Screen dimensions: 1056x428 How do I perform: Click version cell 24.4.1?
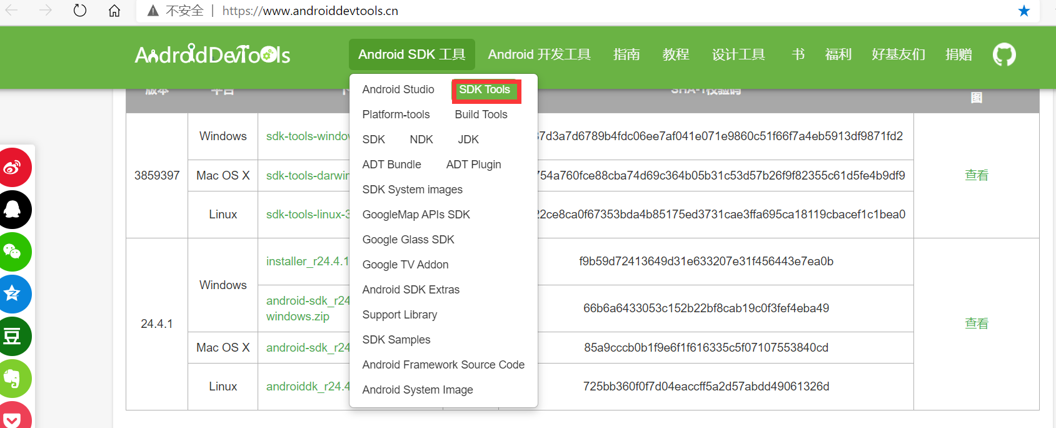tap(157, 324)
